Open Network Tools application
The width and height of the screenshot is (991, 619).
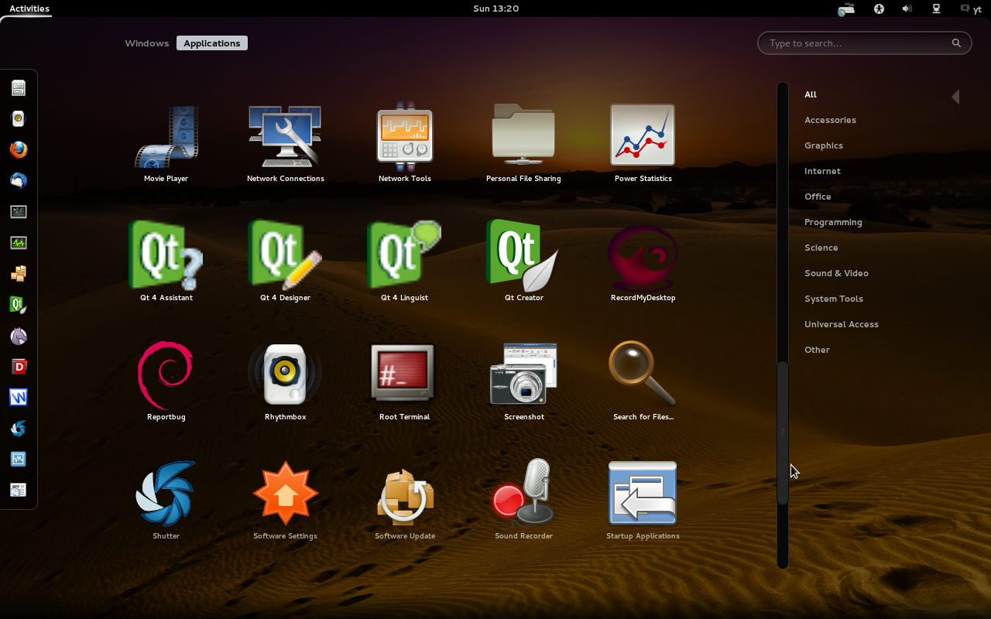tap(404, 137)
